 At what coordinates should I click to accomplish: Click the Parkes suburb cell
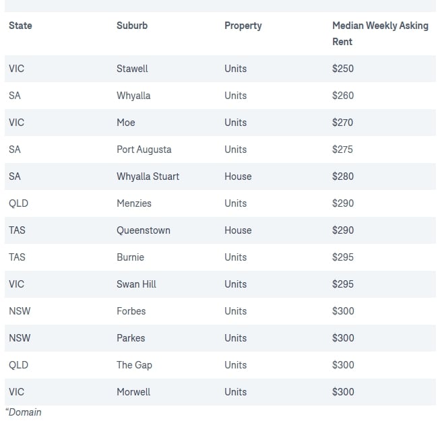pyautogui.click(x=131, y=338)
